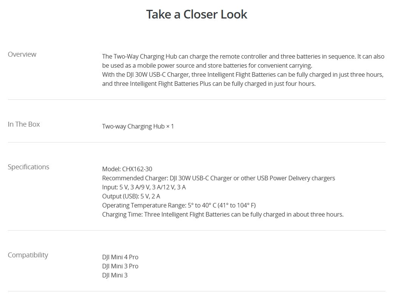This screenshot has height=305, width=395.
Task: Click the "Model: CHX162-30" line
Action: pos(127,169)
